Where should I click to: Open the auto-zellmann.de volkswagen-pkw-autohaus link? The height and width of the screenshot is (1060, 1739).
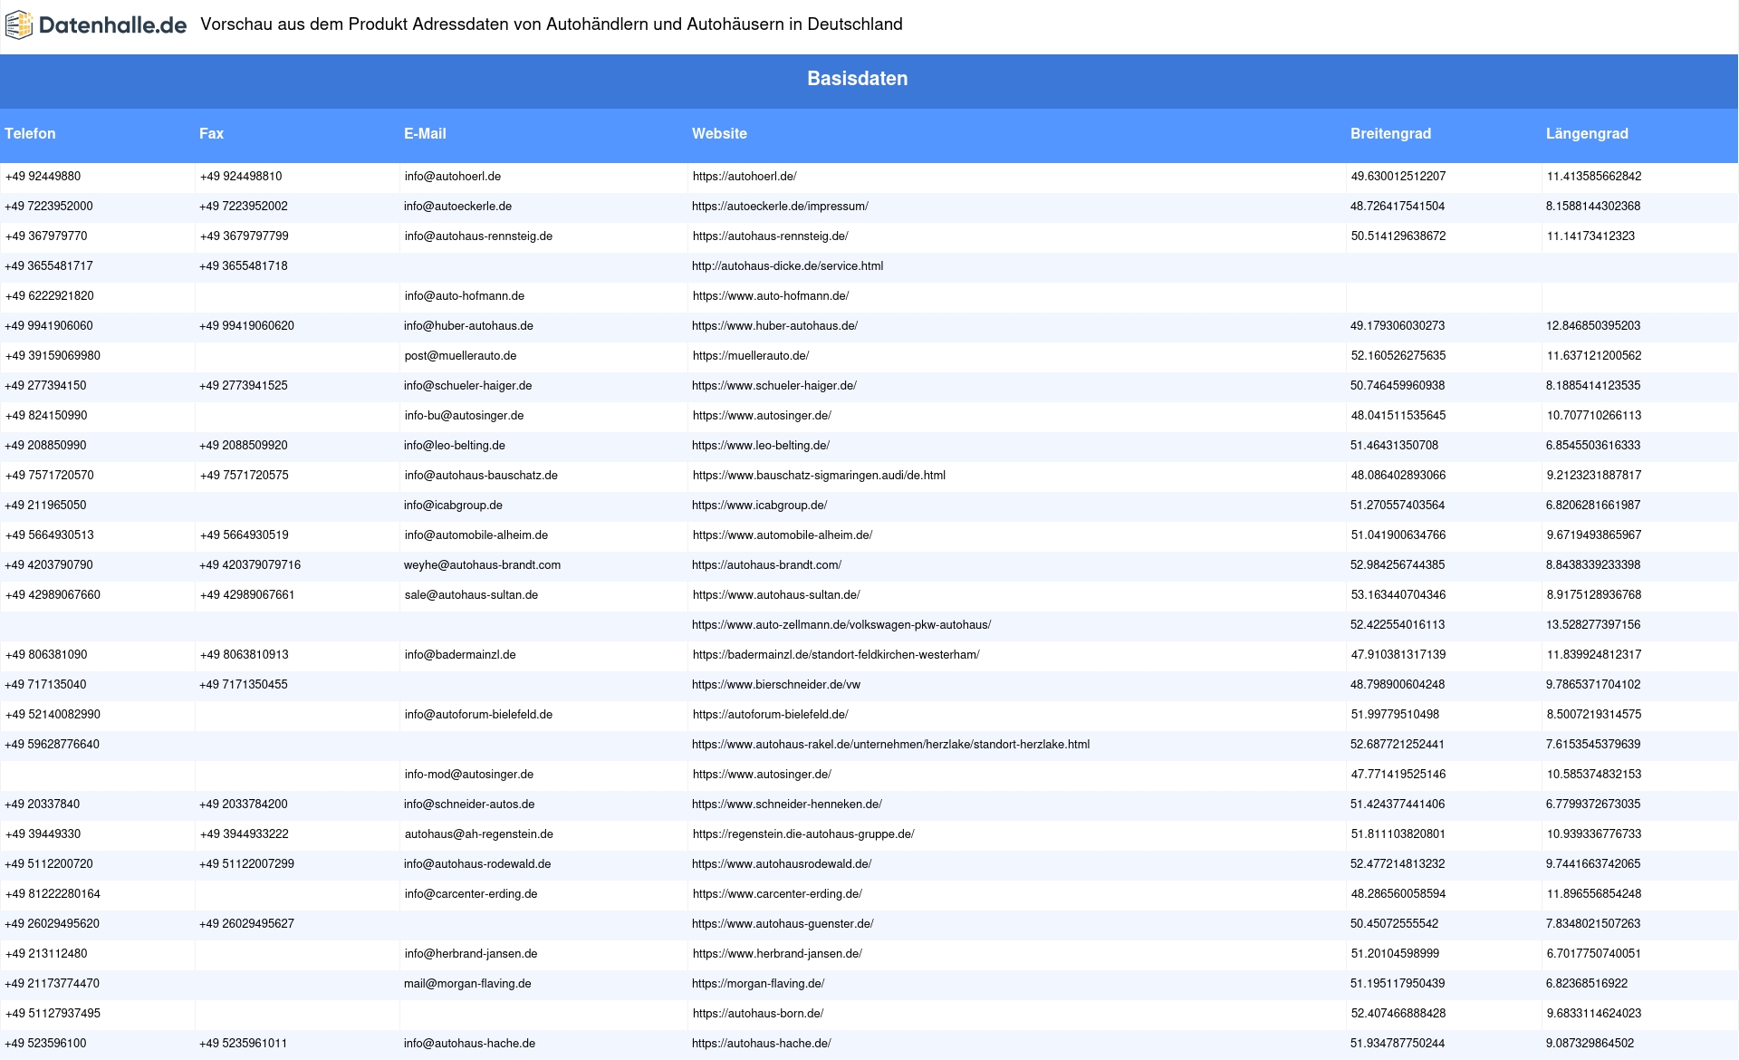[841, 625]
